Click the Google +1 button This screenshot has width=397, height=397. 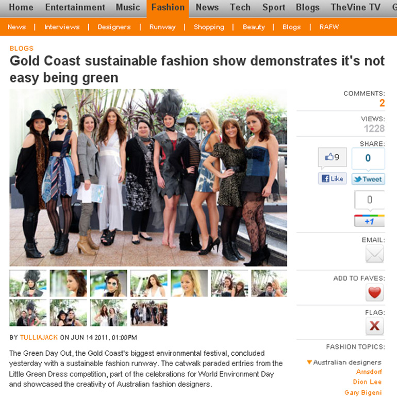pyautogui.click(x=369, y=221)
